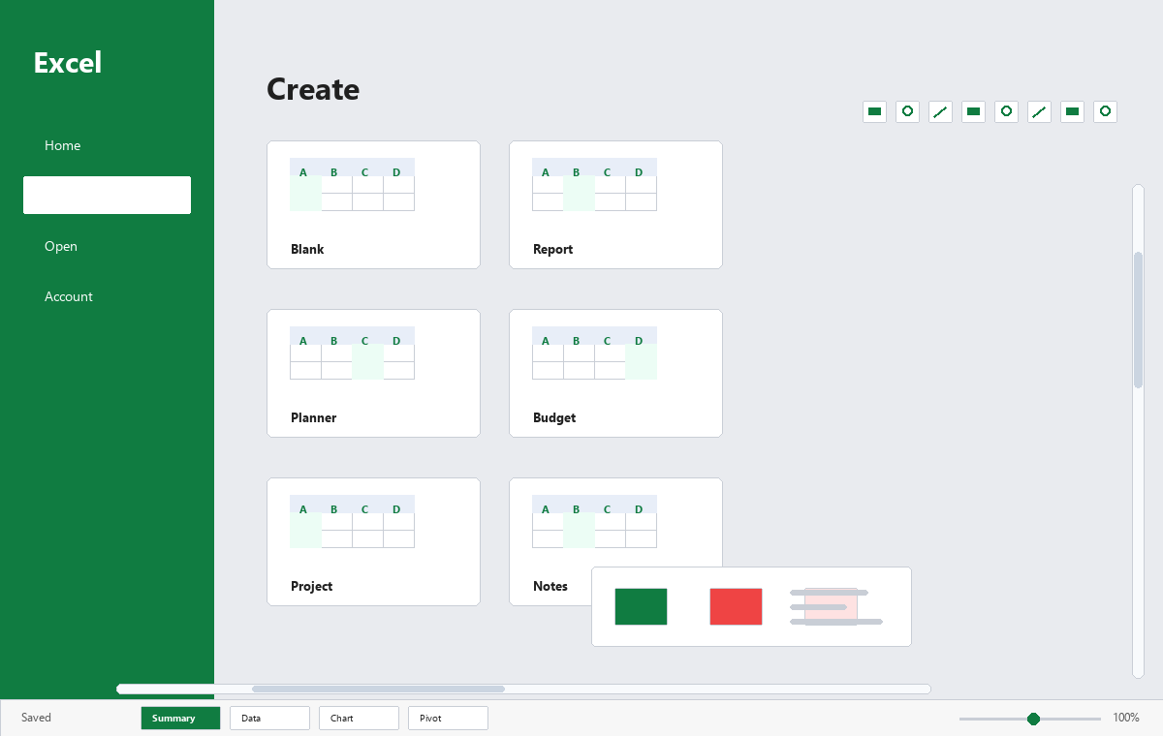This screenshot has width=1163, height=736.
Task: Click the Create page heading
Action: tap(313, 89)
